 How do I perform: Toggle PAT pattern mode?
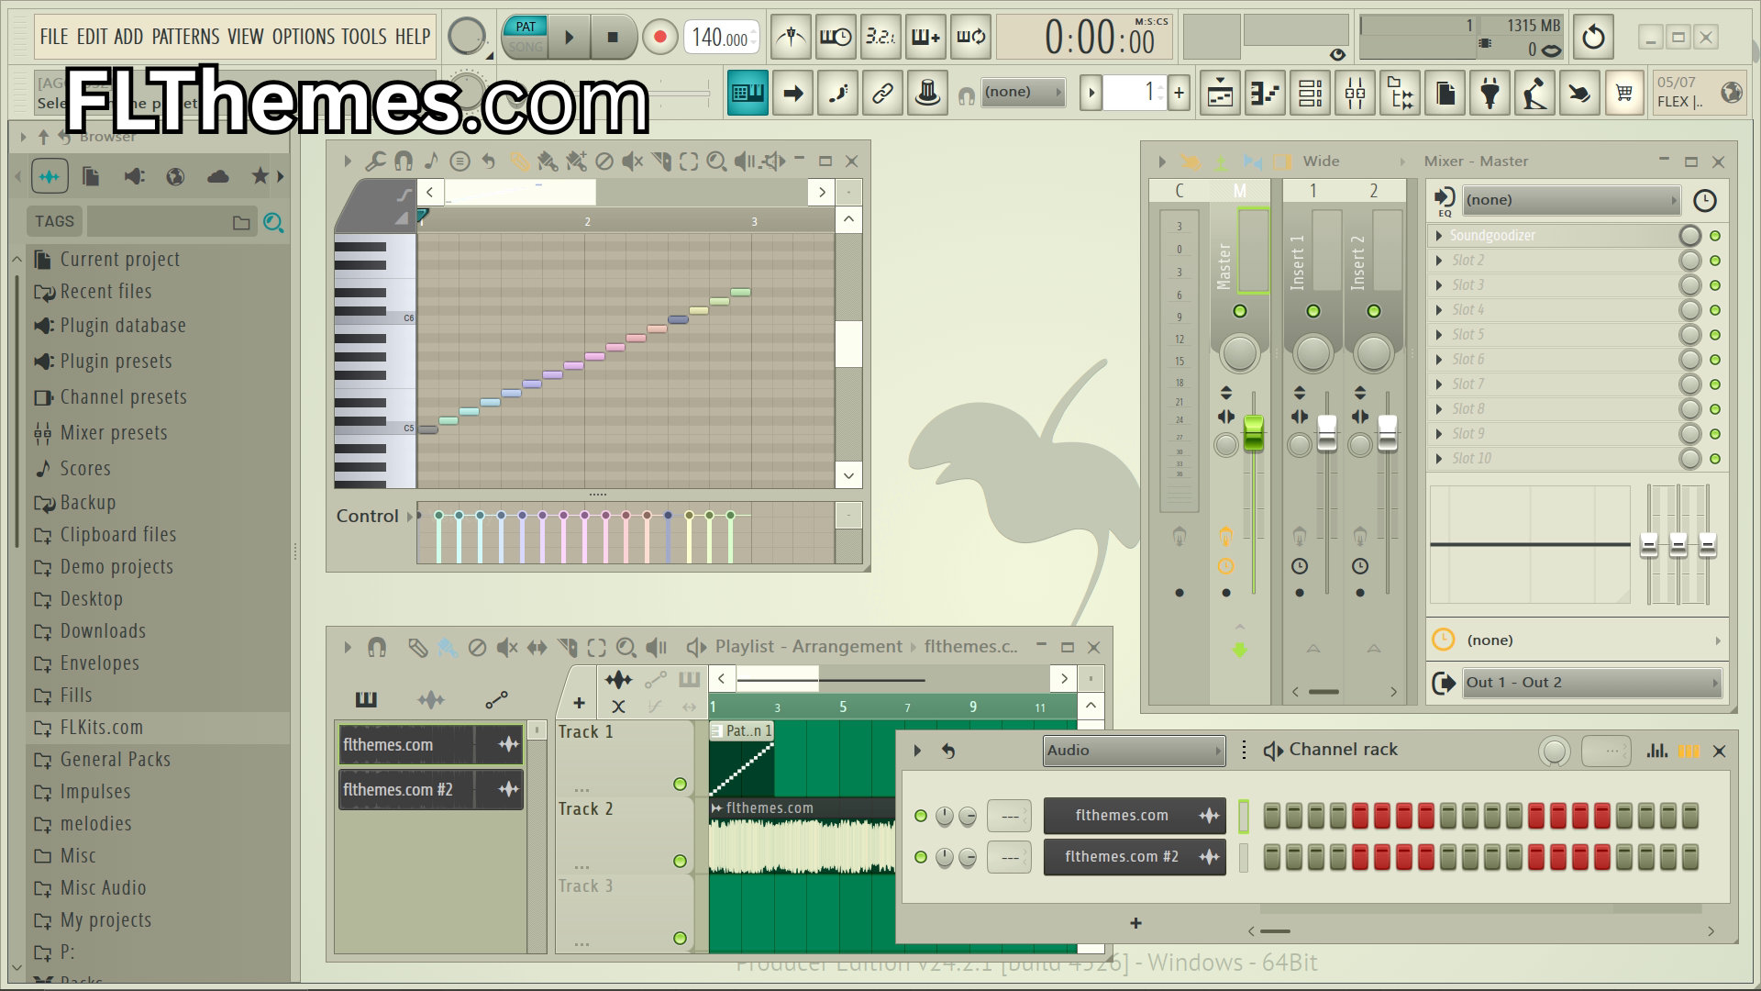point(526,27)
